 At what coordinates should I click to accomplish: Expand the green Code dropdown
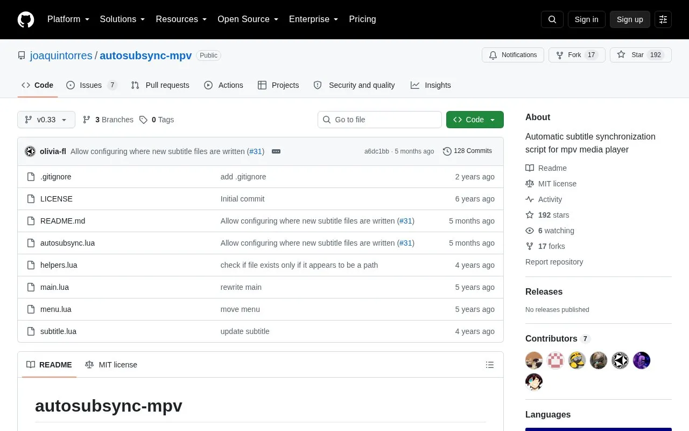(x=475, y=120)
